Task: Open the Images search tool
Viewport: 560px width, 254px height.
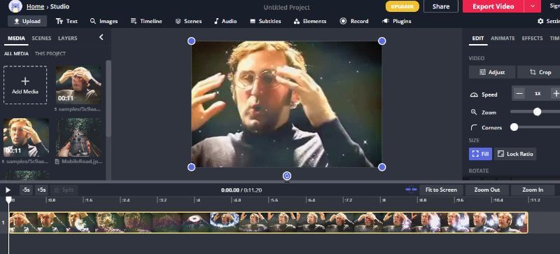Action: click(104, 21)
